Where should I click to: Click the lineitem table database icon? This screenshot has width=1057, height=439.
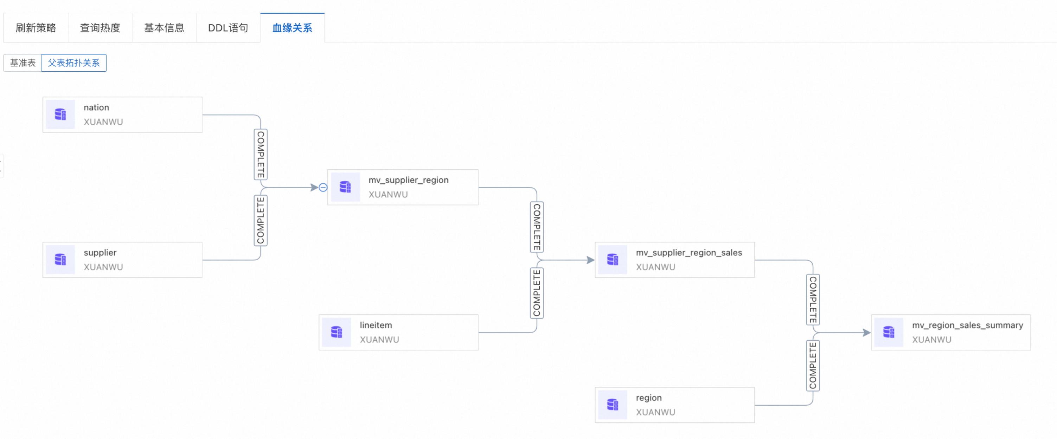337,332
